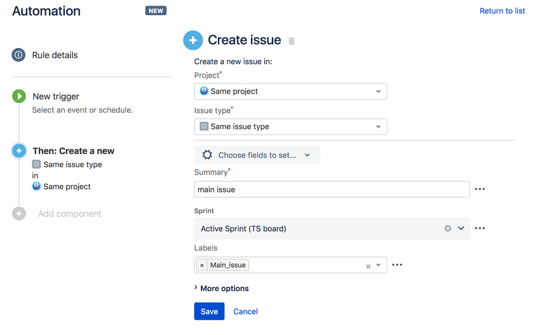Expand More options section
This screenshot has width=545, height=335.
tap(221, 288)
